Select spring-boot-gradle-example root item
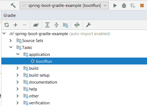 point(42,34)
